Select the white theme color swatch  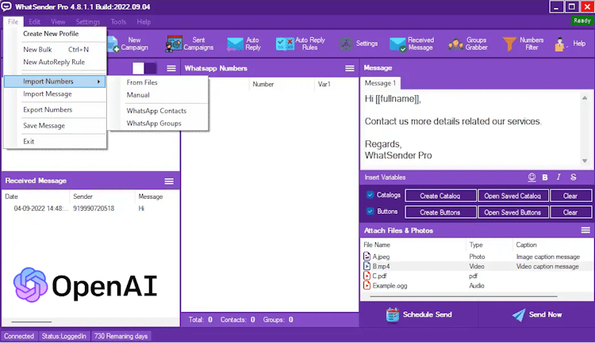click(138, 68)
